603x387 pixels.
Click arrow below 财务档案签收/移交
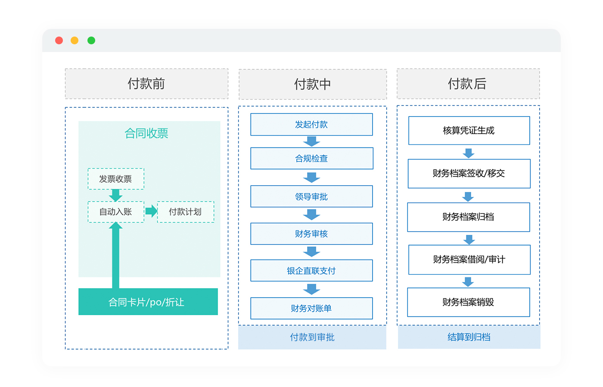coord(468,197)
